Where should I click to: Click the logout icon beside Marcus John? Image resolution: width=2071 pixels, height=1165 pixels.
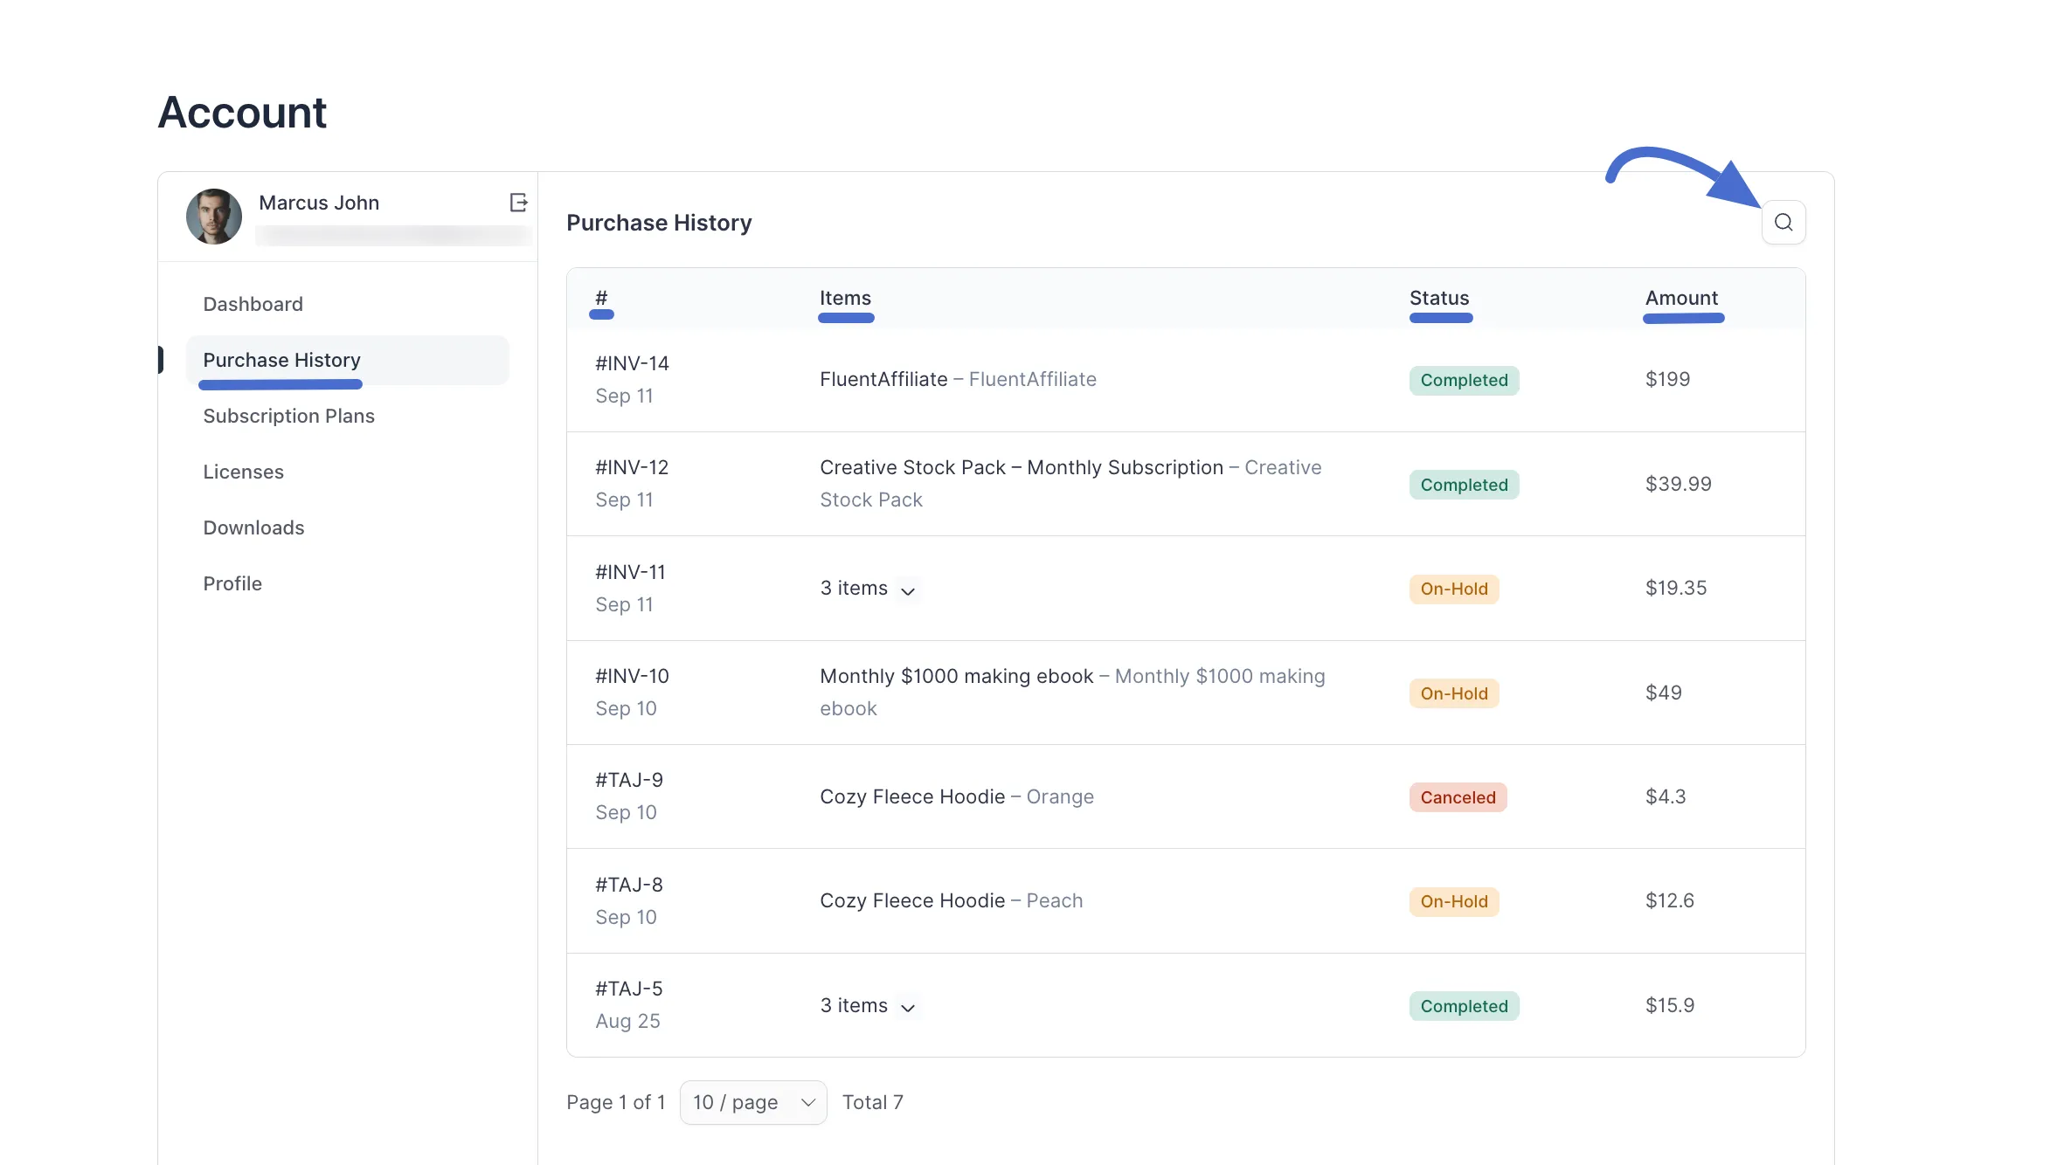[518, 203]
